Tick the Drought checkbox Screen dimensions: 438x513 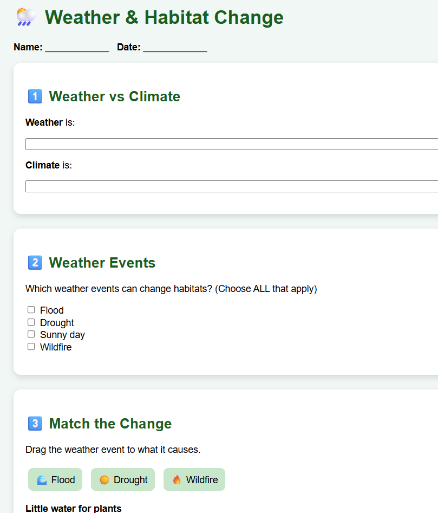click(31, 322)
